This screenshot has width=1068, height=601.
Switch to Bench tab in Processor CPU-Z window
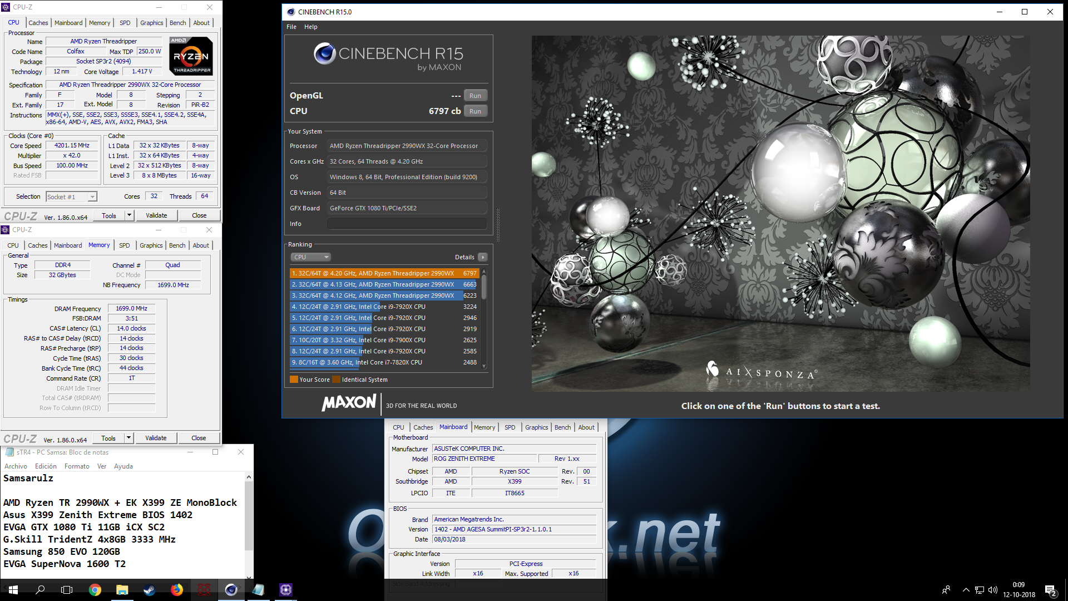point(178,23)
